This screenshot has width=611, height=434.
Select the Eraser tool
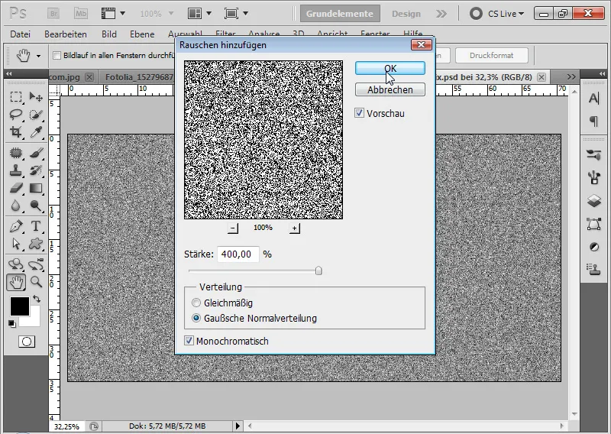[x=16, y=188]
